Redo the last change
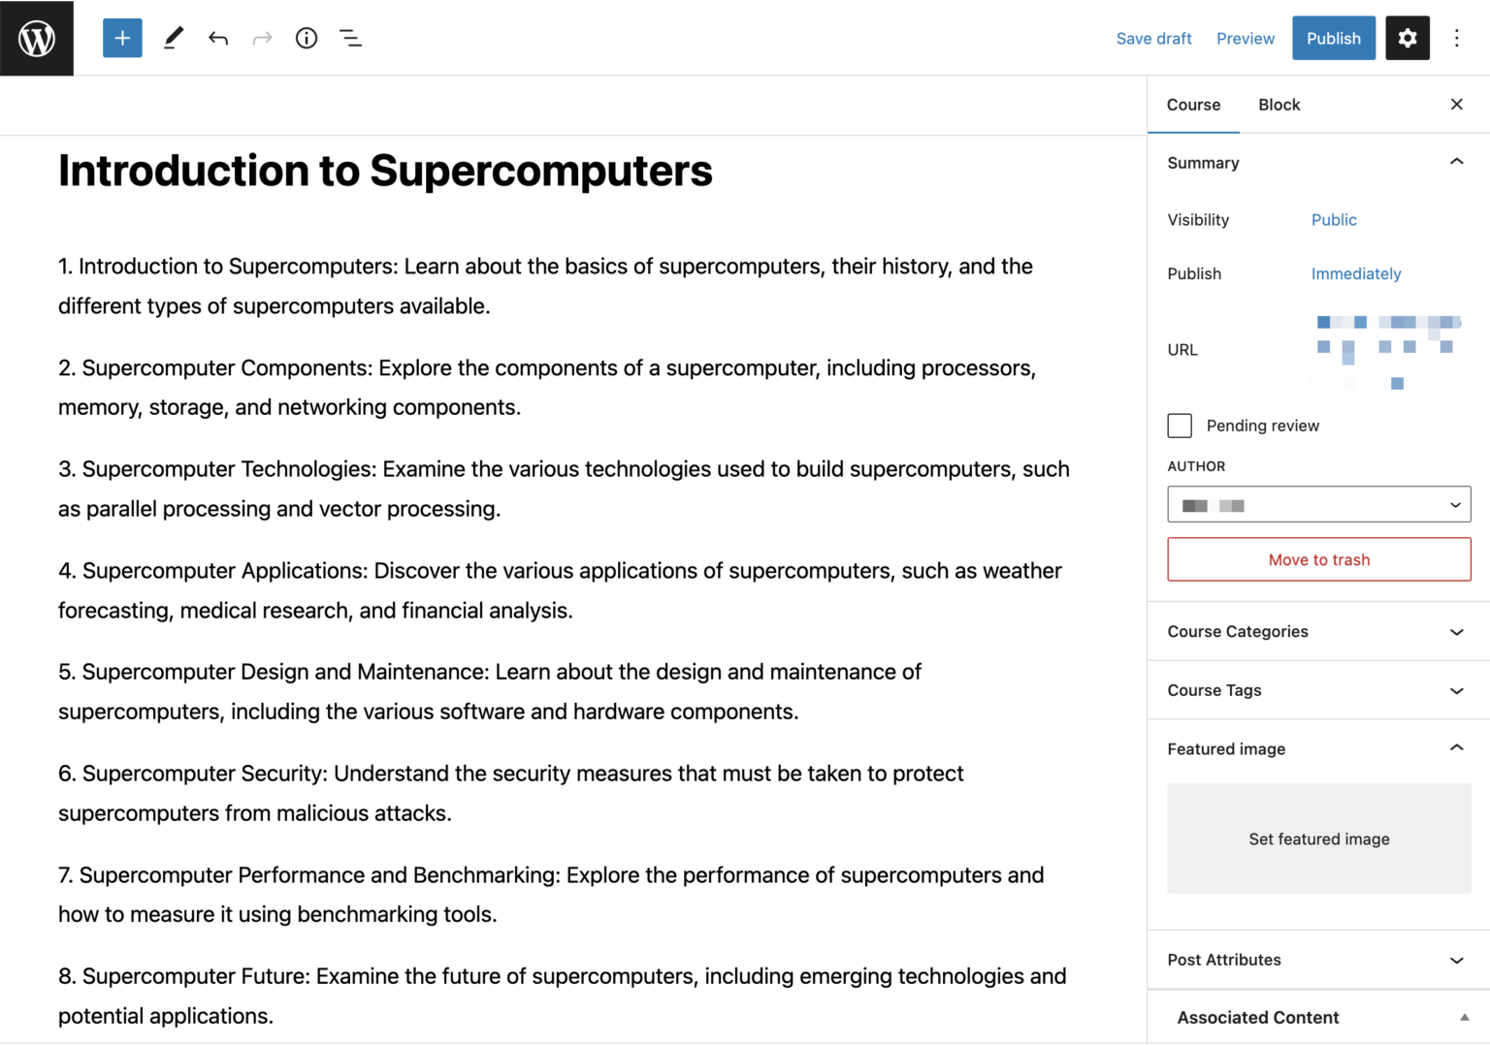The width and height of the screenshot is (1490, 1045). pyautogui.click(x=261, y=38)
